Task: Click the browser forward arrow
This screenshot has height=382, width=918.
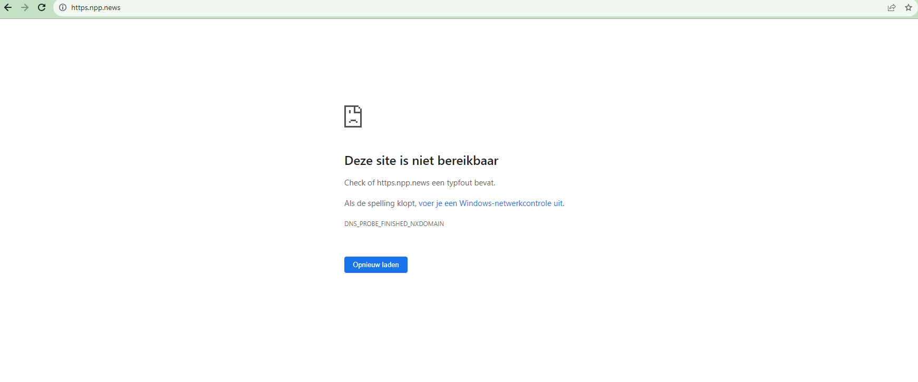Action: pos(25,7)
